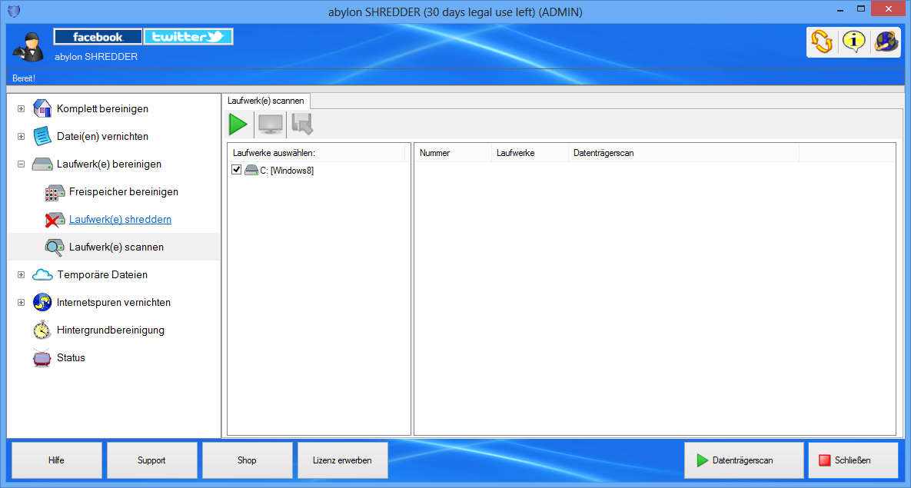Click the green play scan toolbar icon
The width and height of the screenshot is (911, 488).
[x=238, y=124]
